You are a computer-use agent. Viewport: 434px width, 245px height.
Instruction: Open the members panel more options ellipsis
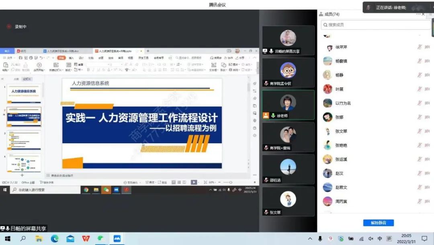(x=419, y=14)
